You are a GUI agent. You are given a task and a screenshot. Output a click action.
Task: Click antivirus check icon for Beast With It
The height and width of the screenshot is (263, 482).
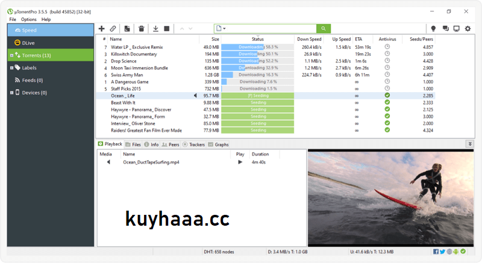(x=387, y=102)
